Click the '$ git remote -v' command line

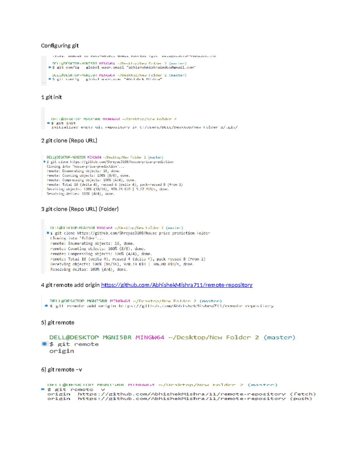pos(76,389)
